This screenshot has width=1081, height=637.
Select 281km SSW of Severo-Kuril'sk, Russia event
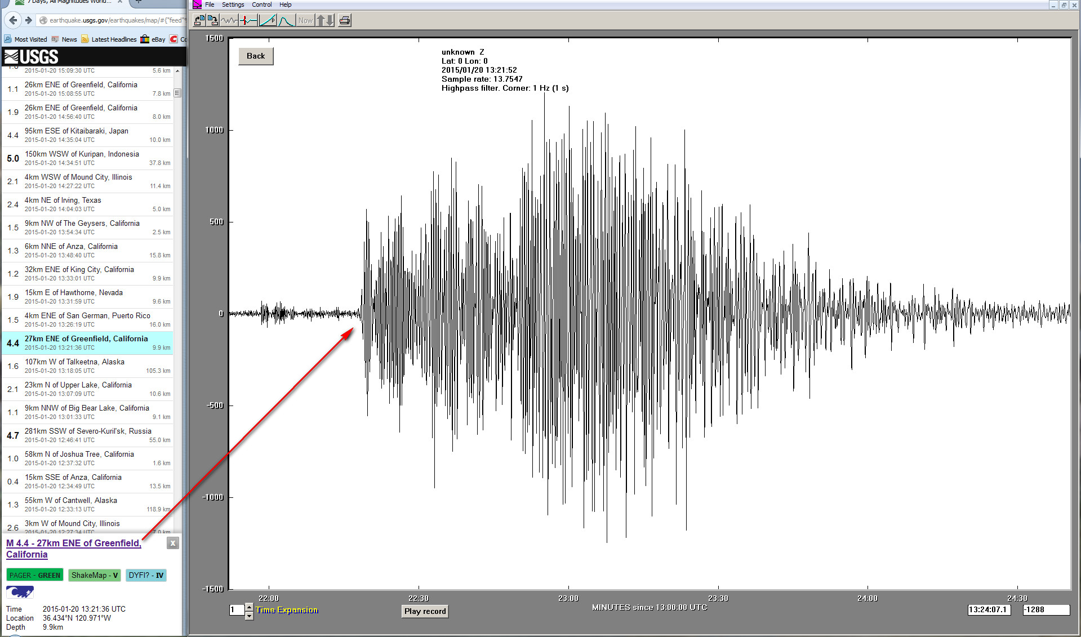pos(87,435)
